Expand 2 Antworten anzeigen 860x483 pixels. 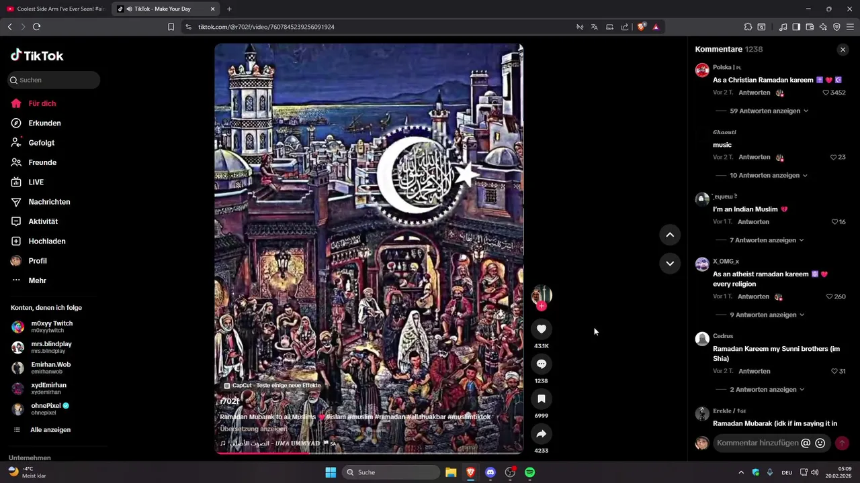[767, 389]
